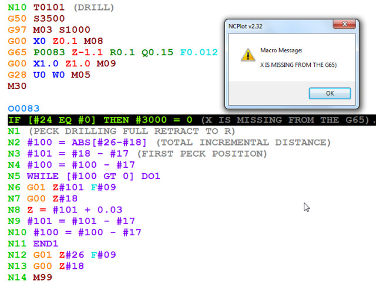Click the '(TOTAL INCREMENTAL DISTANCE)' comment

coord(243,143)
